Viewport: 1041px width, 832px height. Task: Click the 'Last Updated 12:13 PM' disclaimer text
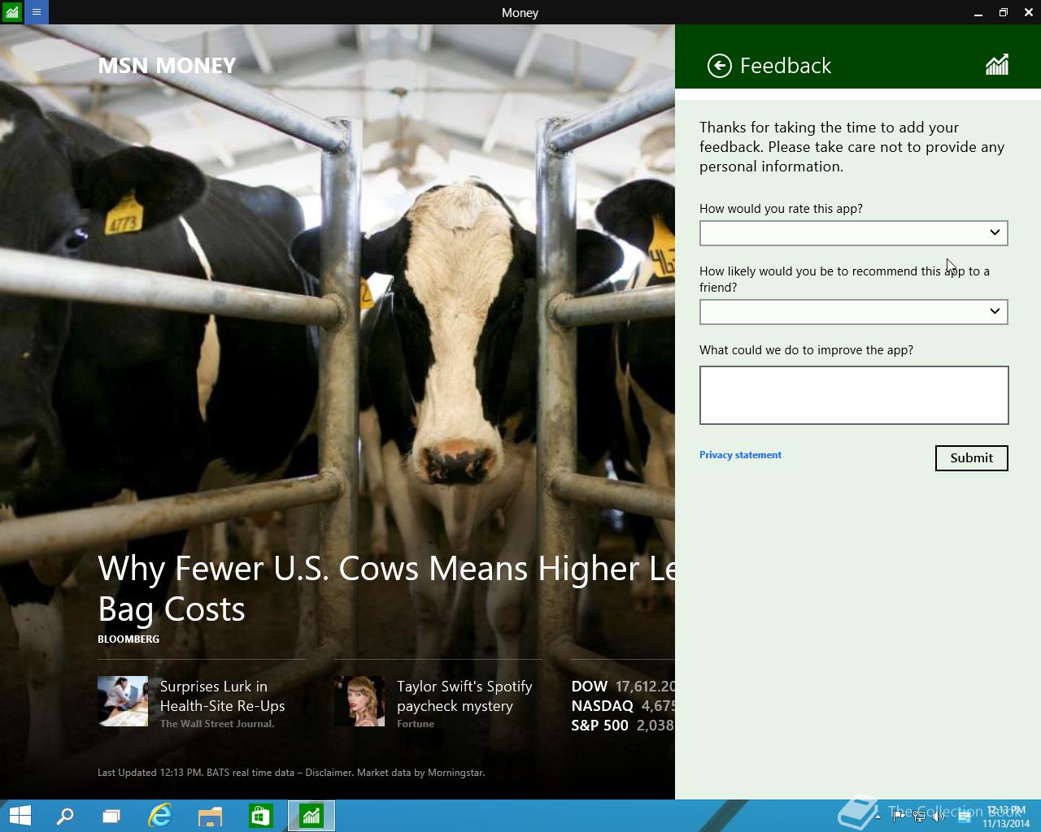pyautogui.click(x=291, y=773)
